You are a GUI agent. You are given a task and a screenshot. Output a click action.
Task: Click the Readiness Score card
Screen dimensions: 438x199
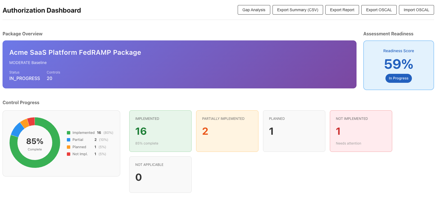point(398,65)
